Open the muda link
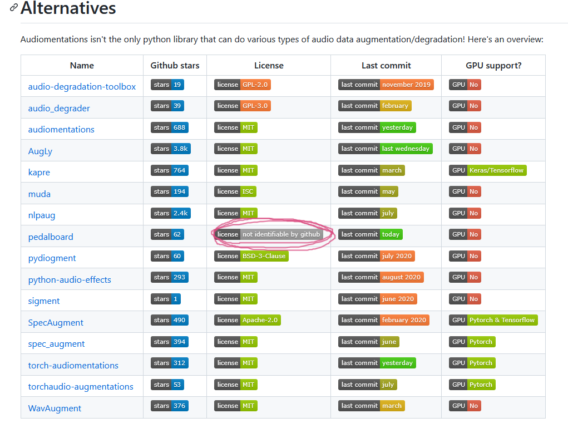This screenshot has height=423, width=568. tap(39, 194)
